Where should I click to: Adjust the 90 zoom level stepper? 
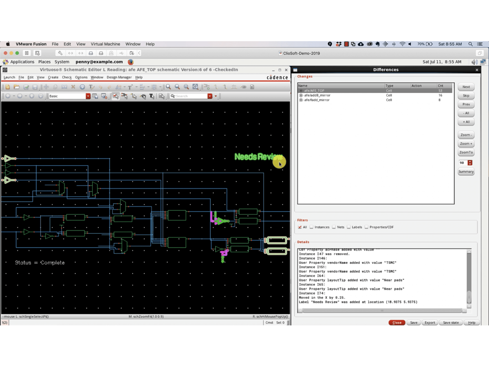pos(469,162)
